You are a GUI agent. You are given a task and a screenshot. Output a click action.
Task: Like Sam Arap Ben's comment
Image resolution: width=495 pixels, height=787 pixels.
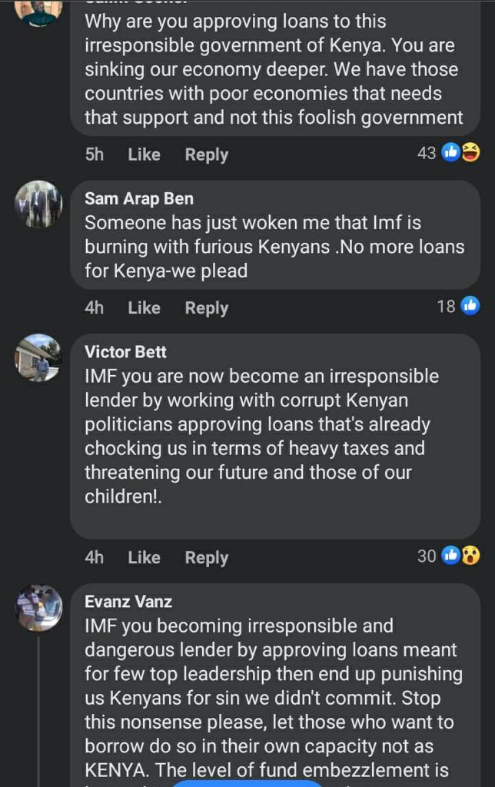click(144, 307)
